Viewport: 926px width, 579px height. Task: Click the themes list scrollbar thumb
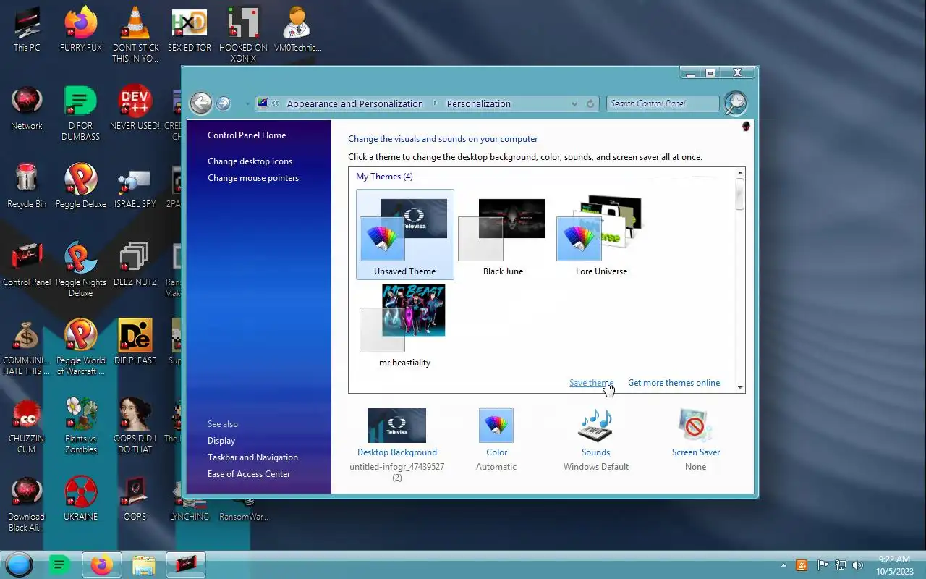coord(740,194)
